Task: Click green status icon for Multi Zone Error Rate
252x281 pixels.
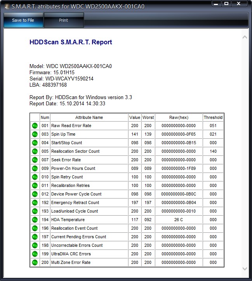Action: 35,263
